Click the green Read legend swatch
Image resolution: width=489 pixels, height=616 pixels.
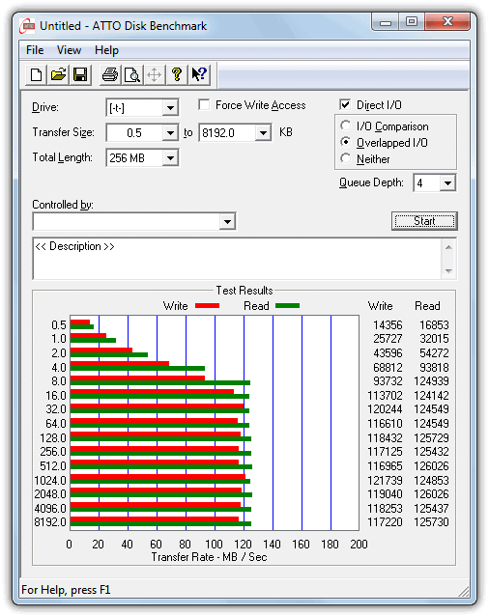pos(288,306)
